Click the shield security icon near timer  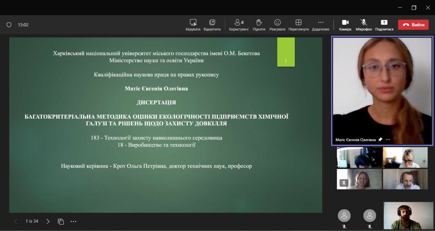click(x=9, y=25)
